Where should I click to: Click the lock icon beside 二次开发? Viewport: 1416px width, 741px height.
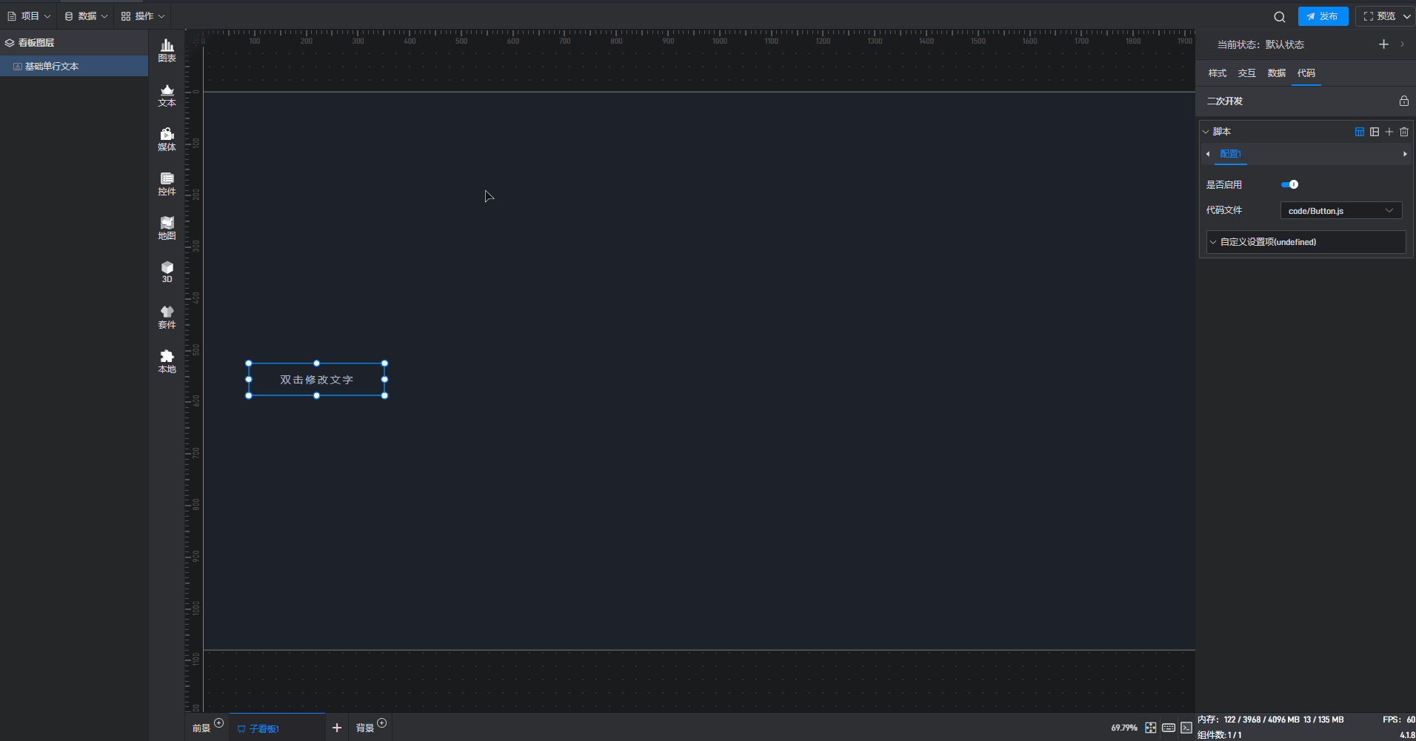point(1403,101)
